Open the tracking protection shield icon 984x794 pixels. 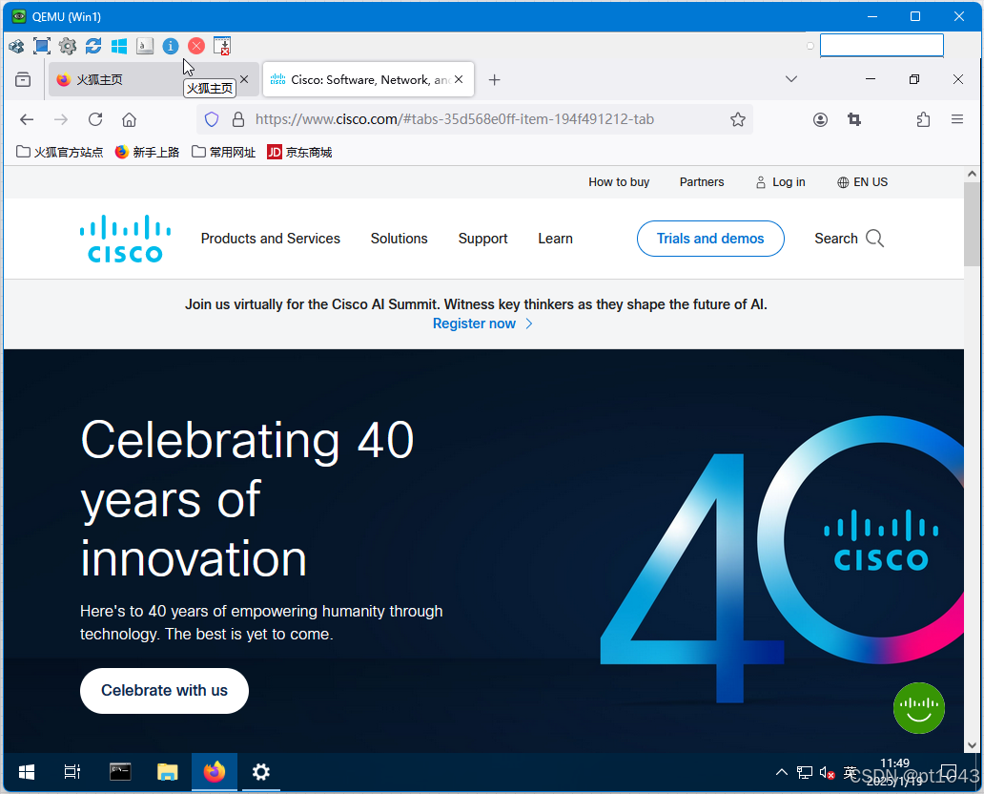coord(212,119)
